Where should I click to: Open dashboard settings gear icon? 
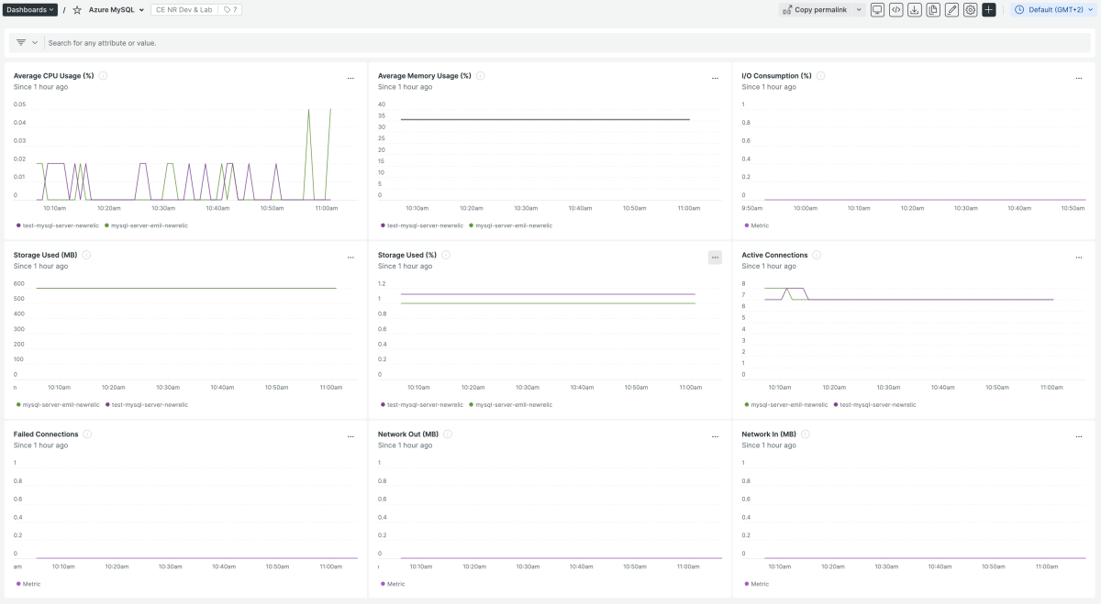pyautogui.click(x=970, y=10)
